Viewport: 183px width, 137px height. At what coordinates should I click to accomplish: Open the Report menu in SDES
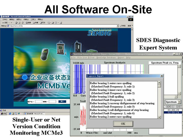click(x=121, y=58)
